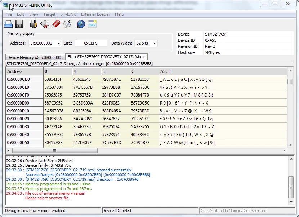
Task: Select address cell 0x90000D40
Action: [x=24, y=135]
